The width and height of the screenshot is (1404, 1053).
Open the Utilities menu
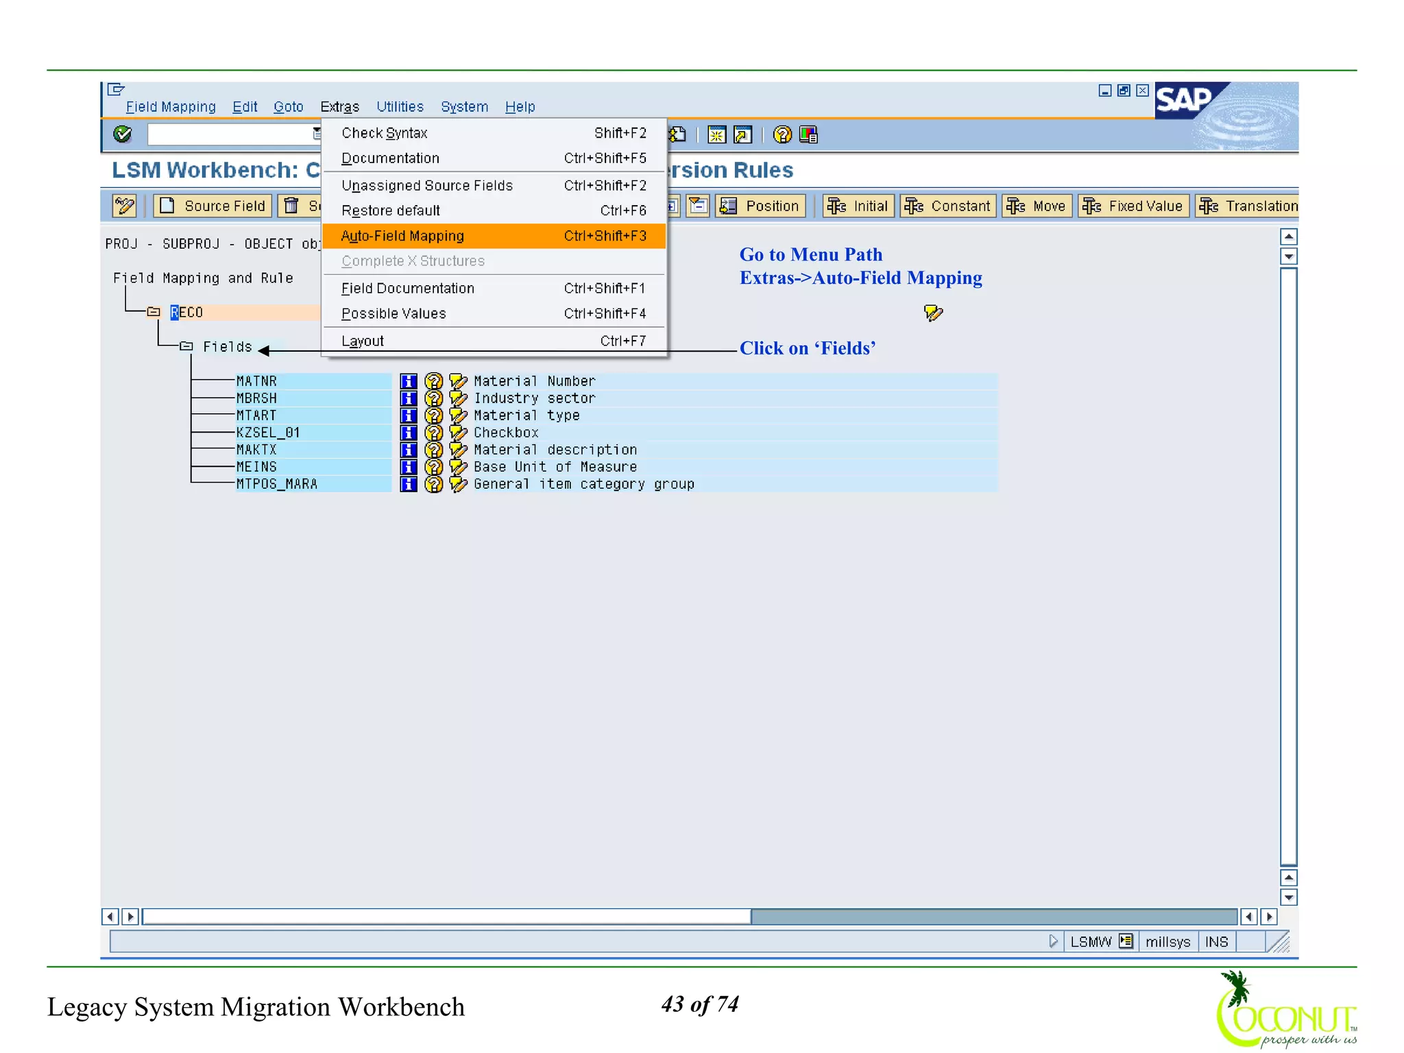[x=400, y=107]
